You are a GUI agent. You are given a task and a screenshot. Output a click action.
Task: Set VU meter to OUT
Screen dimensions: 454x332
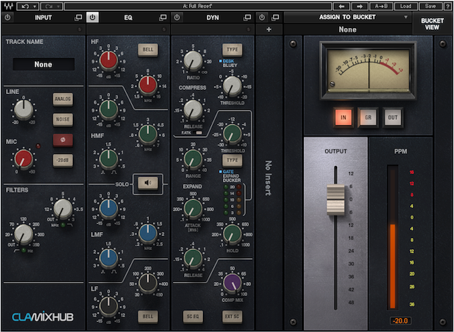point(393,117)
